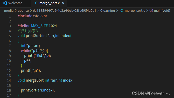
Task: Click the while keyword on line 8
Action: click(x=25, y=51)
